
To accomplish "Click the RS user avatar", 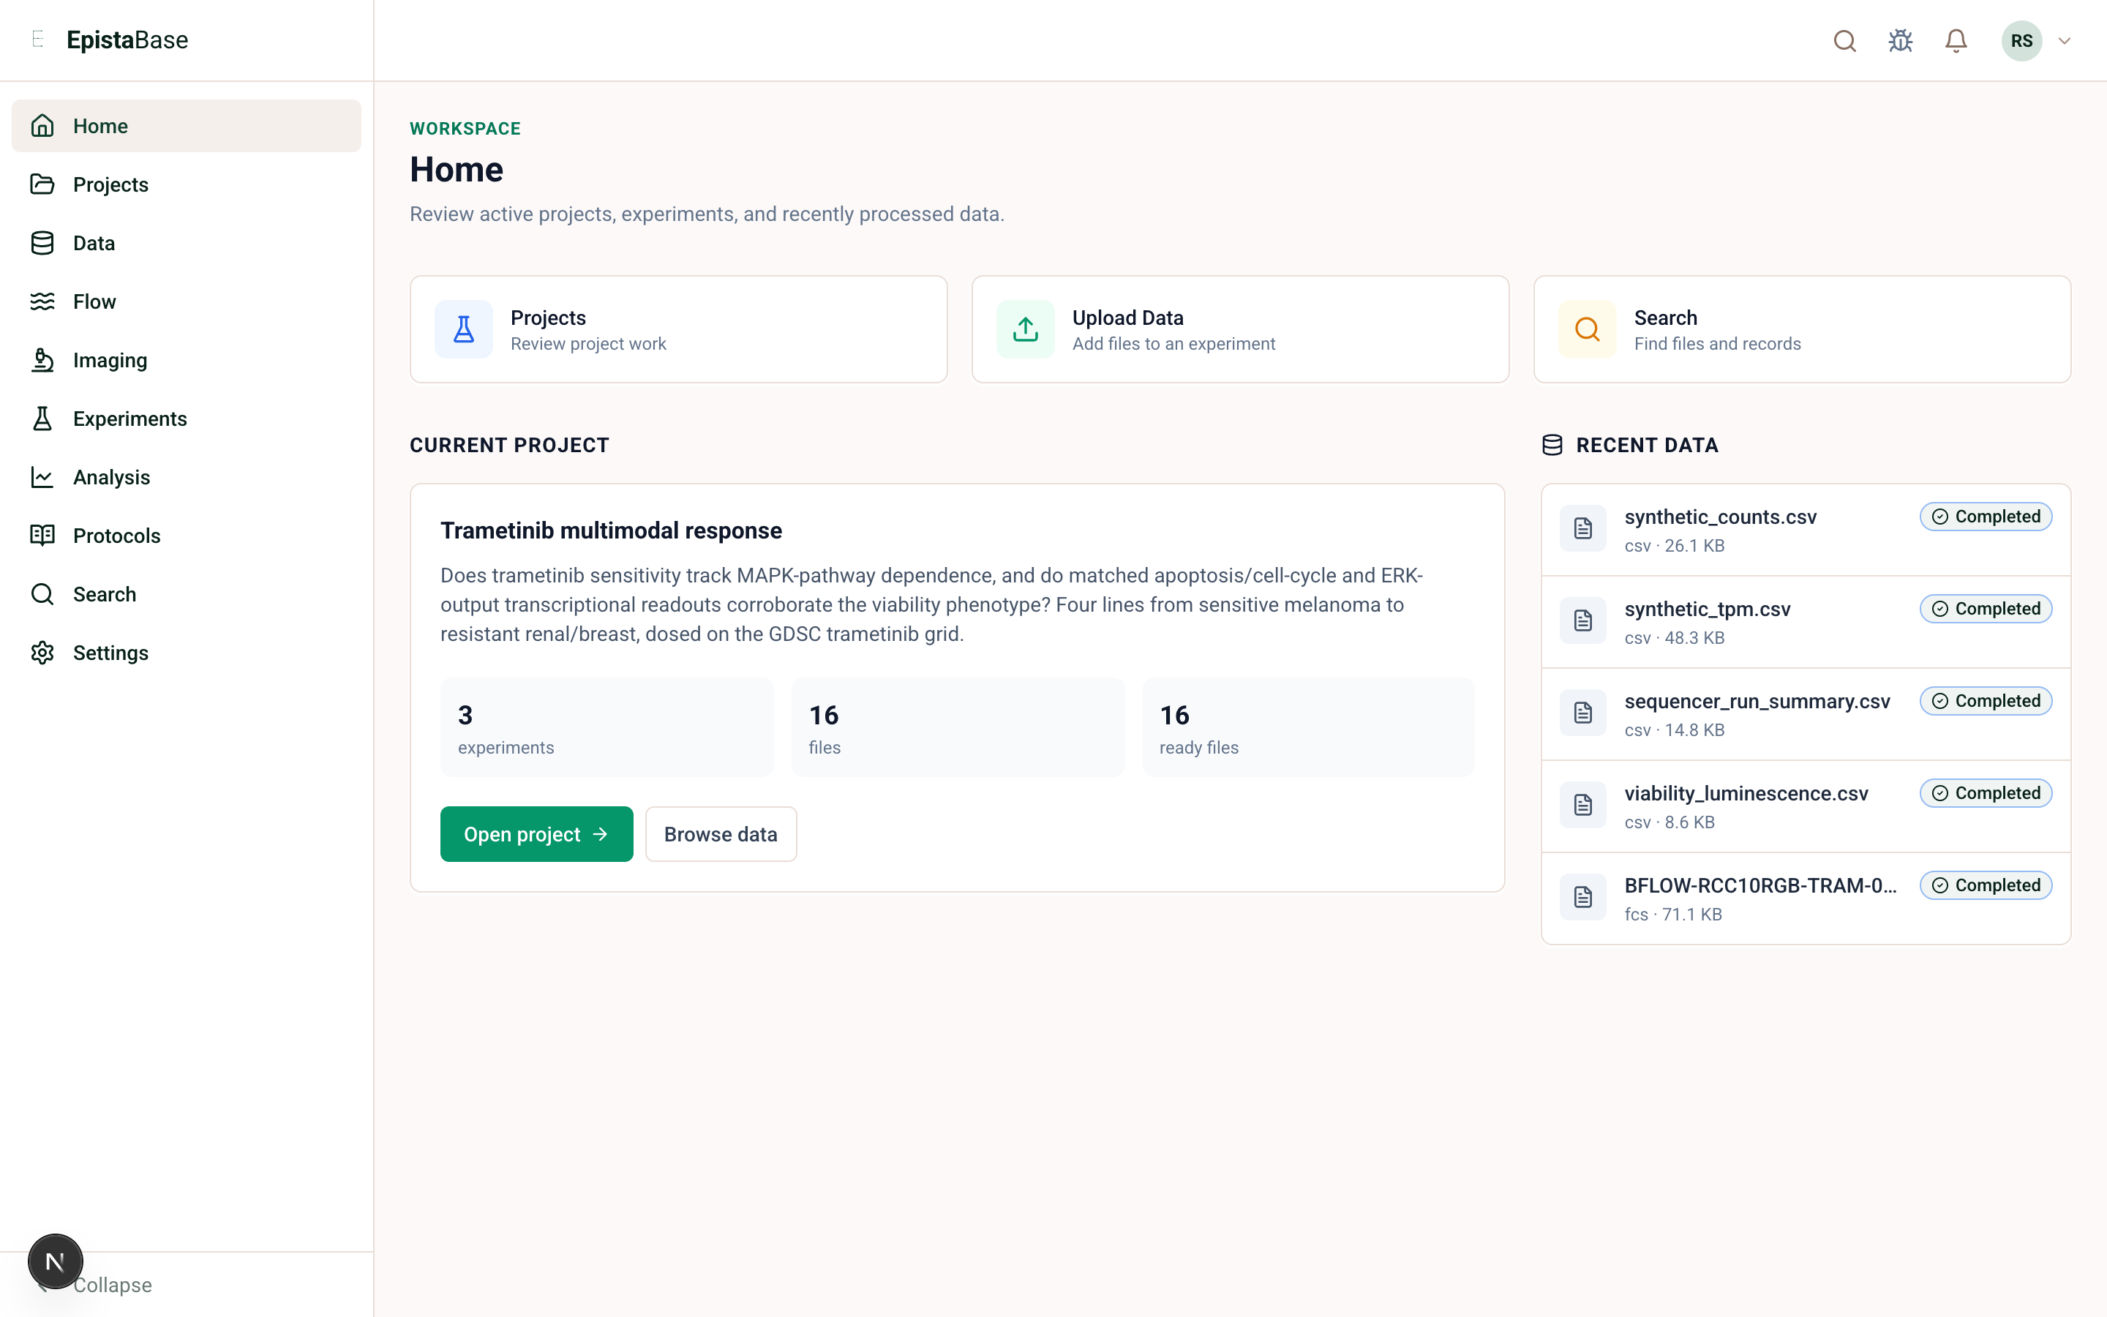I will [2021, 41].
